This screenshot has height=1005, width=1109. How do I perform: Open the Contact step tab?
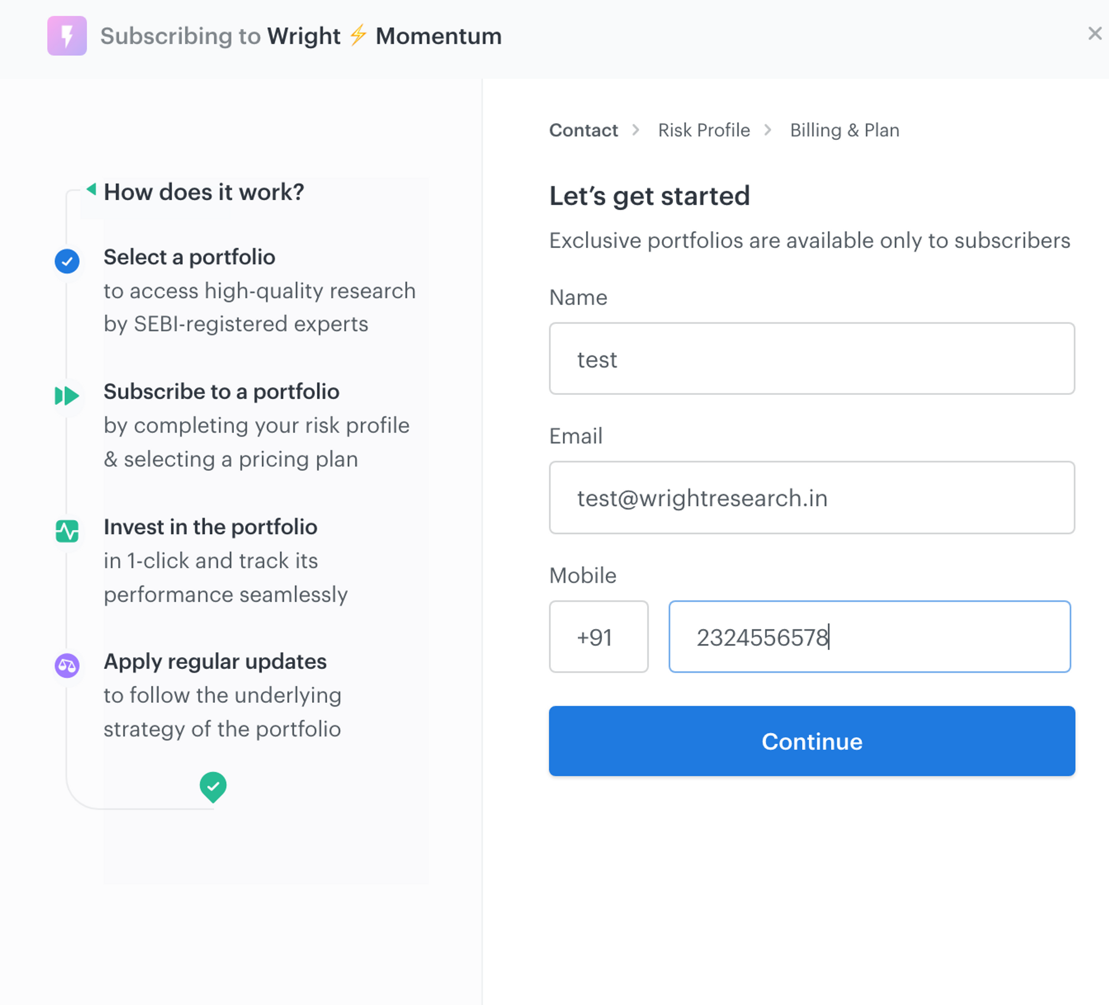tap(583, 130)
